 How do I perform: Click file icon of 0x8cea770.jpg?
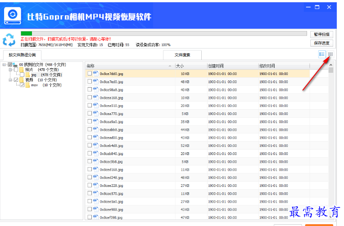click(x=95, y=113)
